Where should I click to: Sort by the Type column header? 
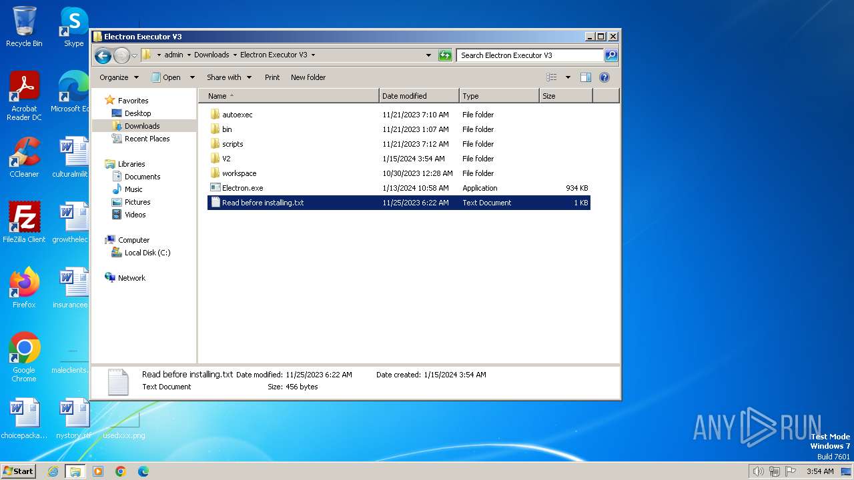(499, 96)
